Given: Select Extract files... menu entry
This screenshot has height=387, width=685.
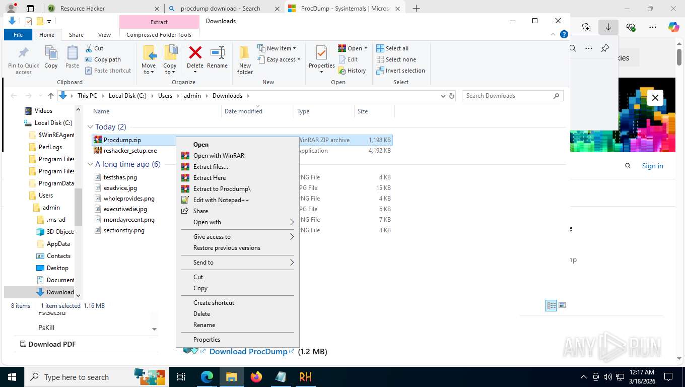Looking at the screenshot, I should click(237, 167).
